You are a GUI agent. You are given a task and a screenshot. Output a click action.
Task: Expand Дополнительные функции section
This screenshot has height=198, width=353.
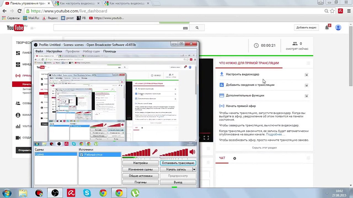tap(306, 96)
